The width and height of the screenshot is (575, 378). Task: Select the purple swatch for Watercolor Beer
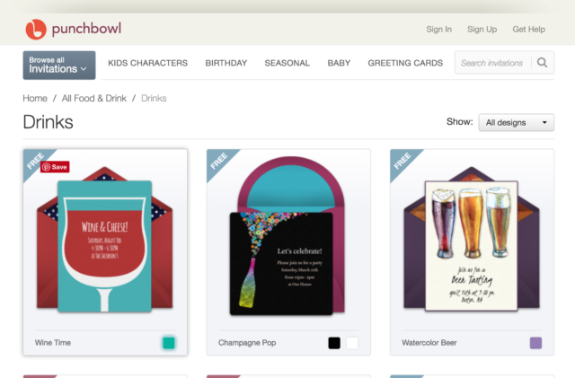[535, 343]
